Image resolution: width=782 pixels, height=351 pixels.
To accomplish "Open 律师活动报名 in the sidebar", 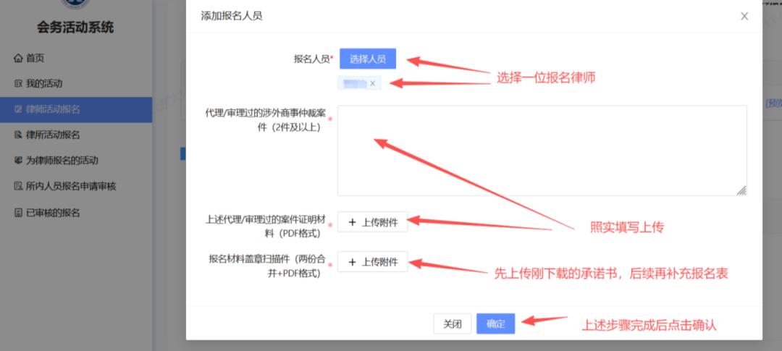I will pos(53,109).
